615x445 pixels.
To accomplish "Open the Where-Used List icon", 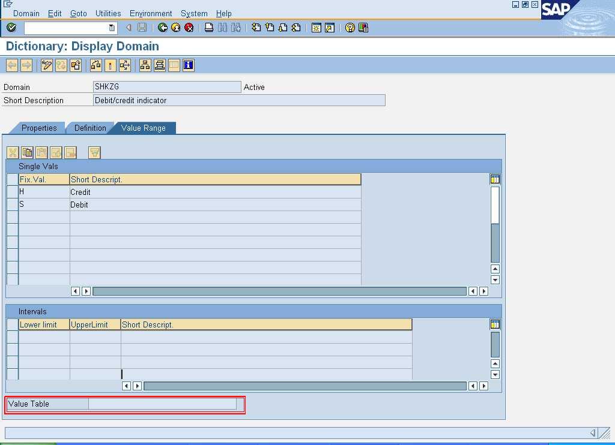I will pos(124,65).
